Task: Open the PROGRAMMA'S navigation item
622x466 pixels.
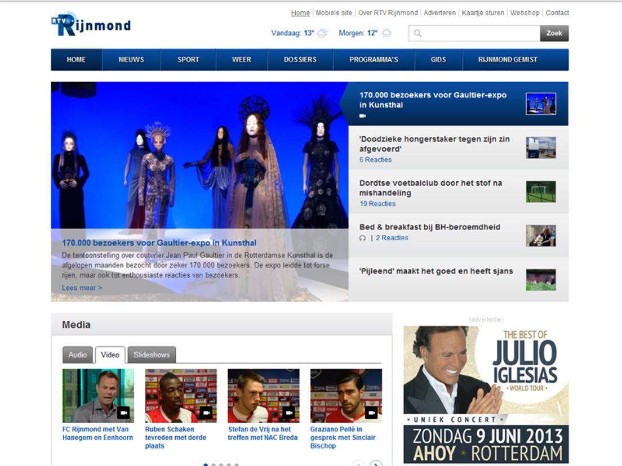Action: point(374,60)
